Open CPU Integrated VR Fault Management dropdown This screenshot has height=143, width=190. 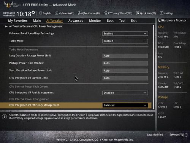click(x=125, y=93)
